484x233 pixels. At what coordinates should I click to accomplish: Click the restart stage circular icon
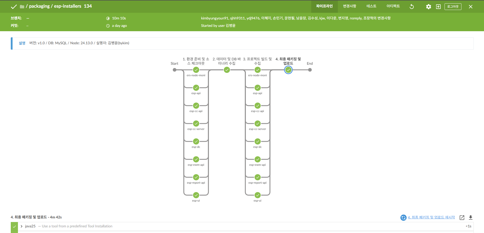404,217
